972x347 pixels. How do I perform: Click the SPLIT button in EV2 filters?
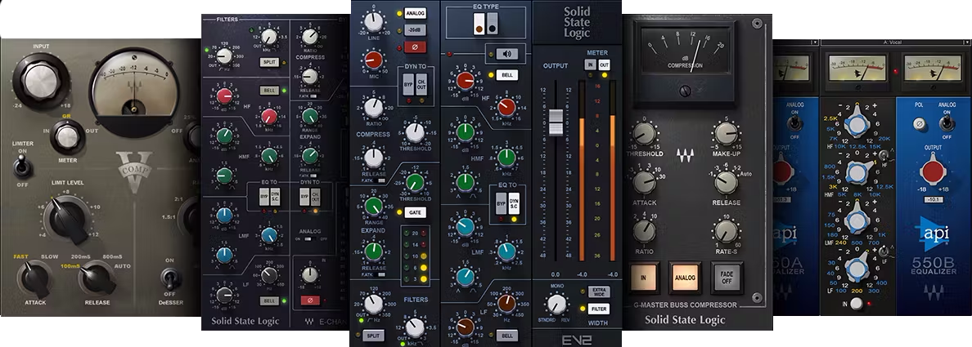(375, 336)
